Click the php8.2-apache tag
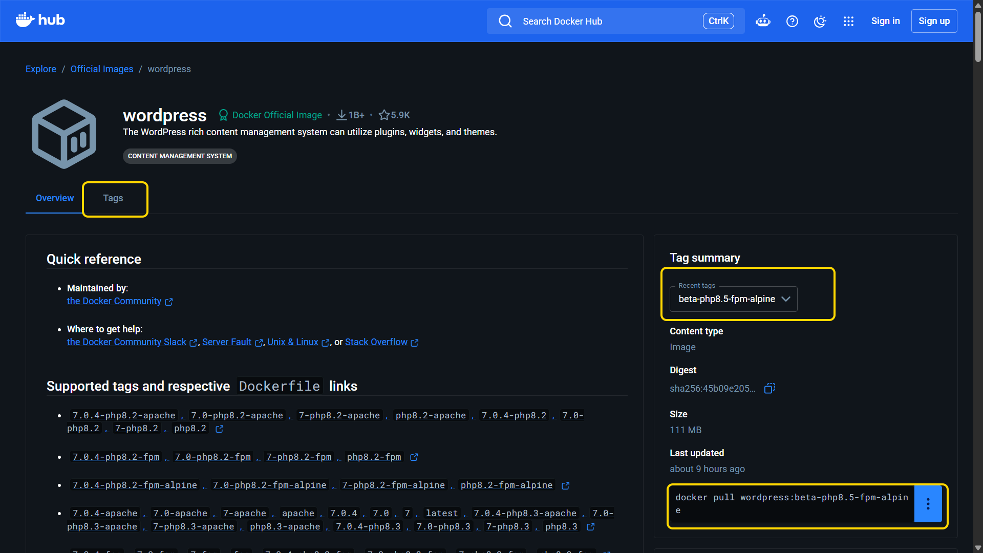This screenshot has height=553, width=983. tap(431, 415)
